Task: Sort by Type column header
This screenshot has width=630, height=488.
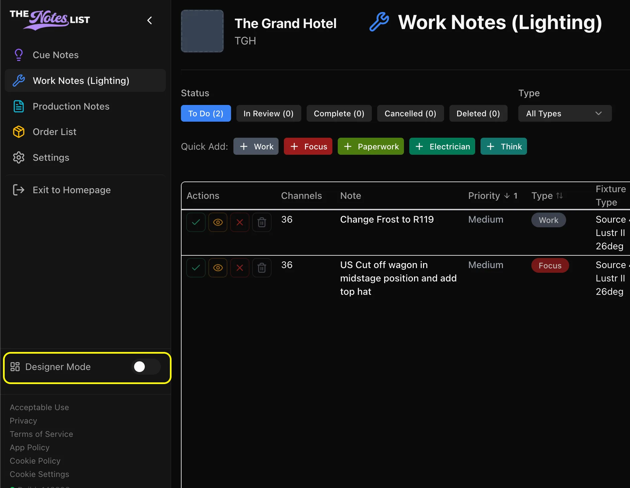Action: [547, 196]
